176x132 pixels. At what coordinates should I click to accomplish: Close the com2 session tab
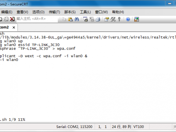pos(13,27)
